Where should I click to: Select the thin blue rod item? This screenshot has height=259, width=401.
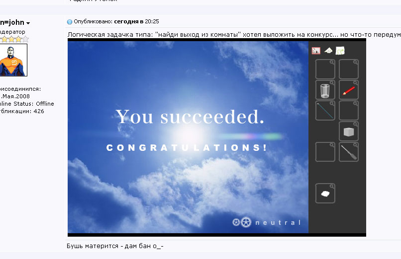[x=325, y=111]
